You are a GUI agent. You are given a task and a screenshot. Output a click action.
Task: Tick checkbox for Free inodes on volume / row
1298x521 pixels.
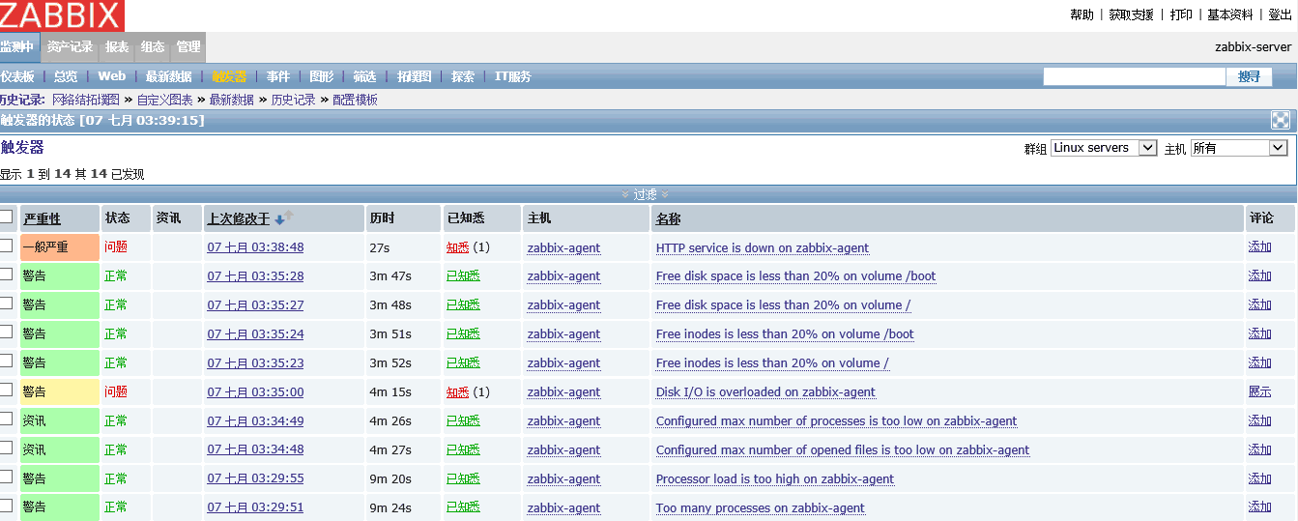point(7,362)
